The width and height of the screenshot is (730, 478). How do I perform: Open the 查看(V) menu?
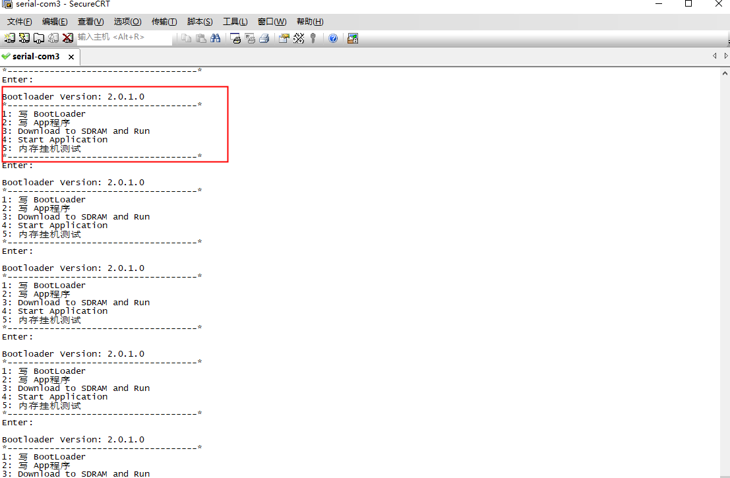(x=91, y=22)
